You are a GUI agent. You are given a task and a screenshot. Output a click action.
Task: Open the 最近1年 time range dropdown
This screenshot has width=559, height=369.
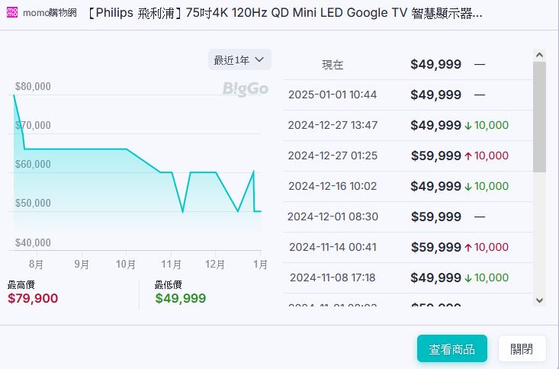pos(239,59)
